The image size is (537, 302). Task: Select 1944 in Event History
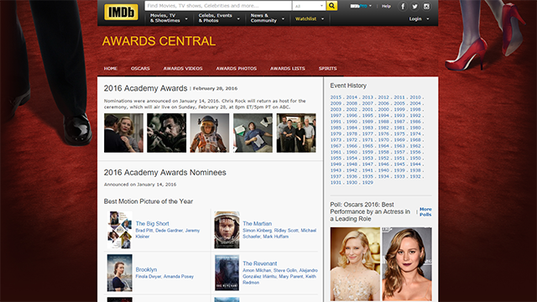pyautogui.click(x=415, y=164)
